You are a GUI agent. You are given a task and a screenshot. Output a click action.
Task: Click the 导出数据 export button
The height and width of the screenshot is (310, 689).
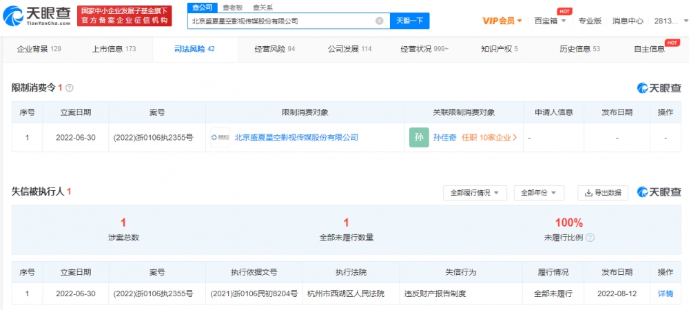coord(602,193)
